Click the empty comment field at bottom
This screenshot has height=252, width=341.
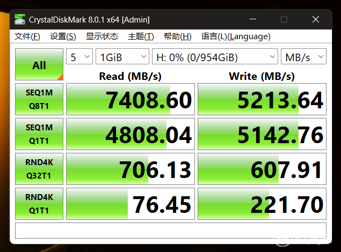171,231
